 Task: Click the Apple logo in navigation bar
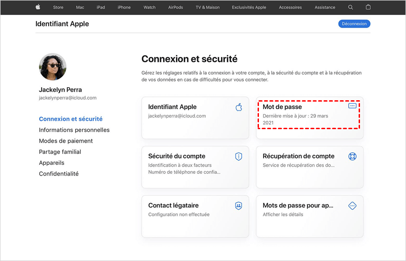coord(38,7)
